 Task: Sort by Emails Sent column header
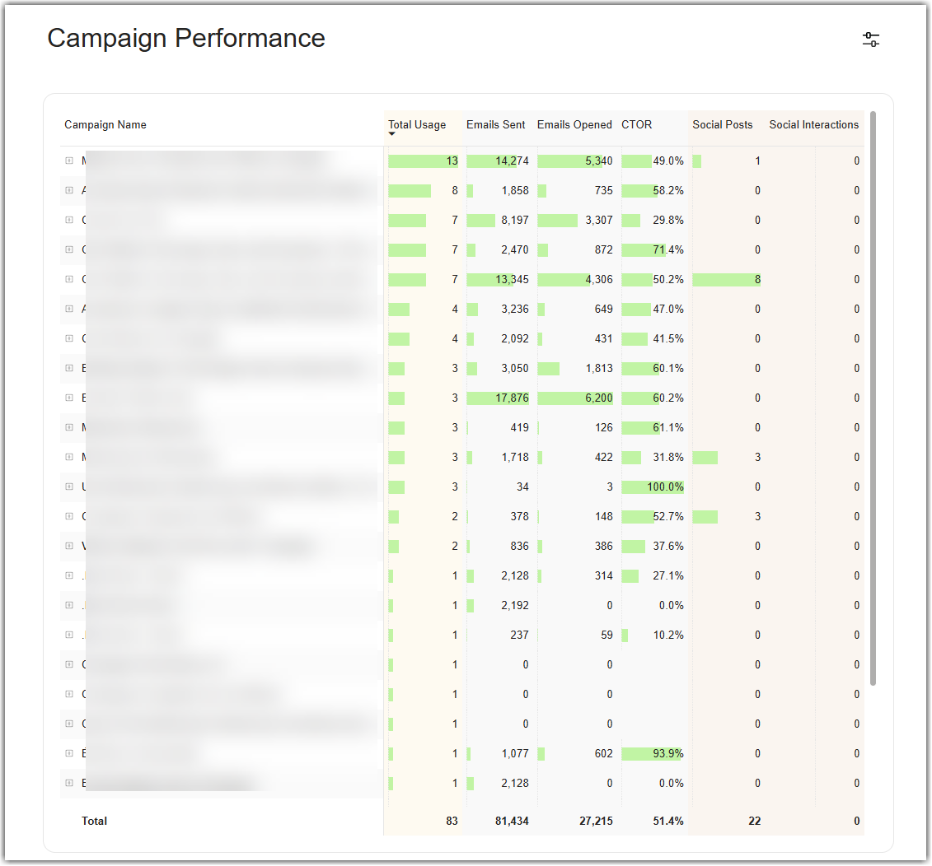(x=496, y=125)
